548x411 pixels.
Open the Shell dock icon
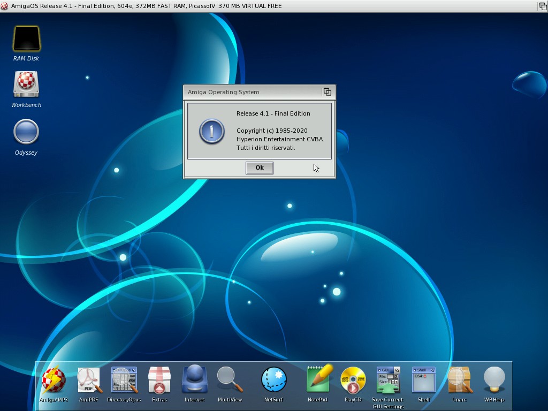(x=423, y=380)
